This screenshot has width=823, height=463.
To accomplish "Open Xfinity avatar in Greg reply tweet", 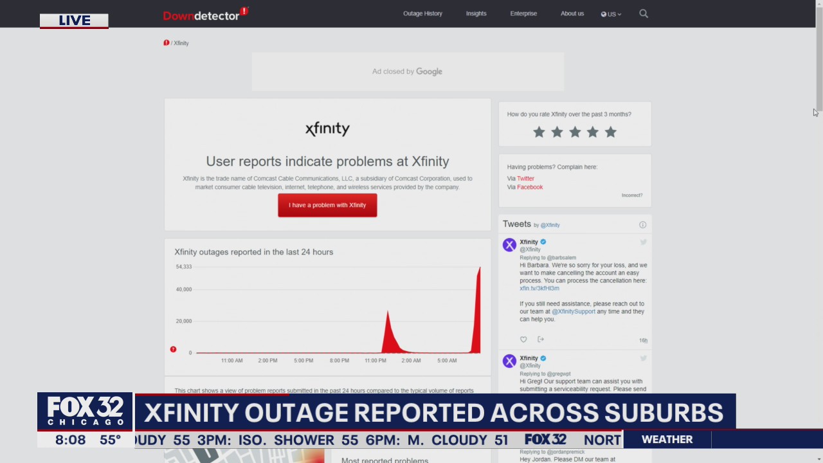I will pos(509,361).
